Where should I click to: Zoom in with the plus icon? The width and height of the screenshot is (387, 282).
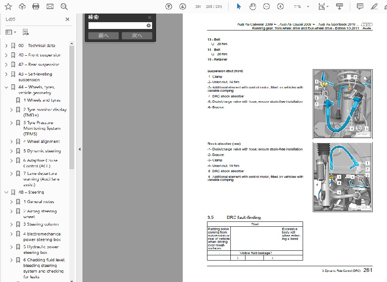point(280,7)
